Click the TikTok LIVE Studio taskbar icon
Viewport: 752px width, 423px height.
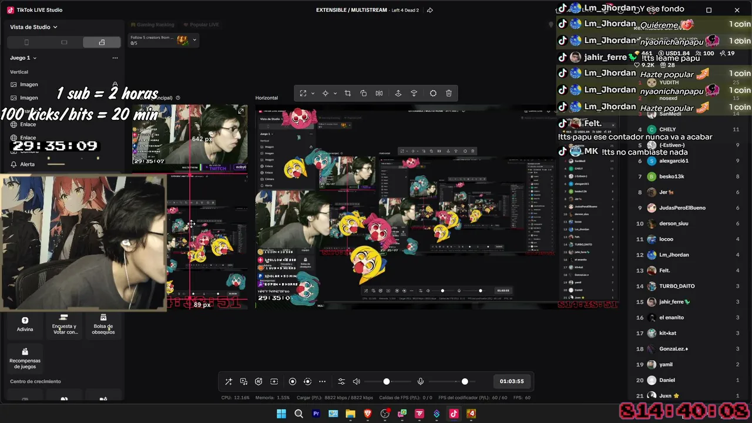coord(454,414)
